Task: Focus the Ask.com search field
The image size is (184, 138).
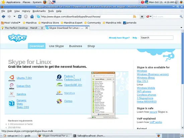Action: pos(166,16)
